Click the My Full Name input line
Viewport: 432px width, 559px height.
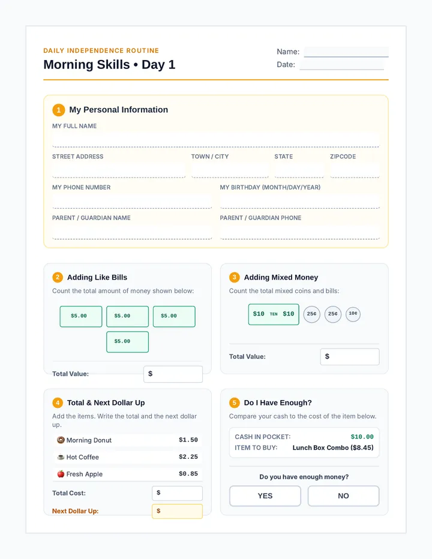[216, 140]
